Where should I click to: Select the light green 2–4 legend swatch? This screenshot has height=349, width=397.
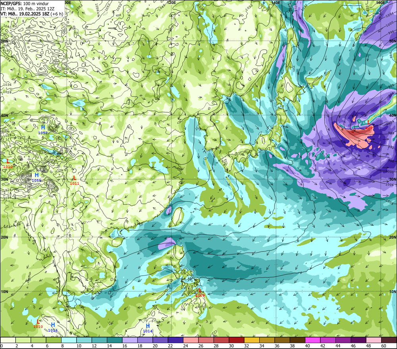pos(23,340)
